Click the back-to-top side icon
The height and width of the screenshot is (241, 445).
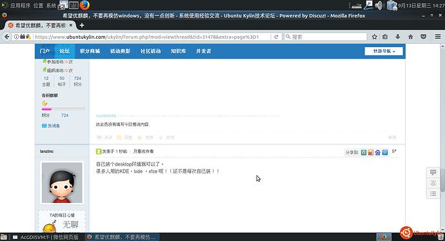click(433, 183)
